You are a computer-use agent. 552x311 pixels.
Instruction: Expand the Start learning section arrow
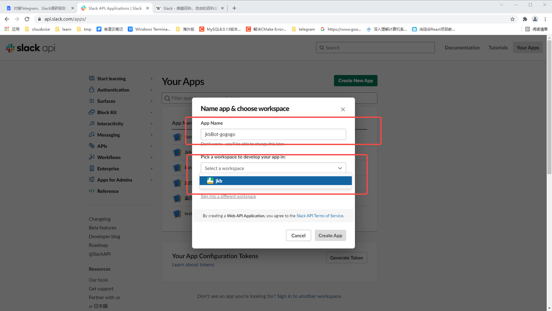pyautogui.click(x=152, y=78)
